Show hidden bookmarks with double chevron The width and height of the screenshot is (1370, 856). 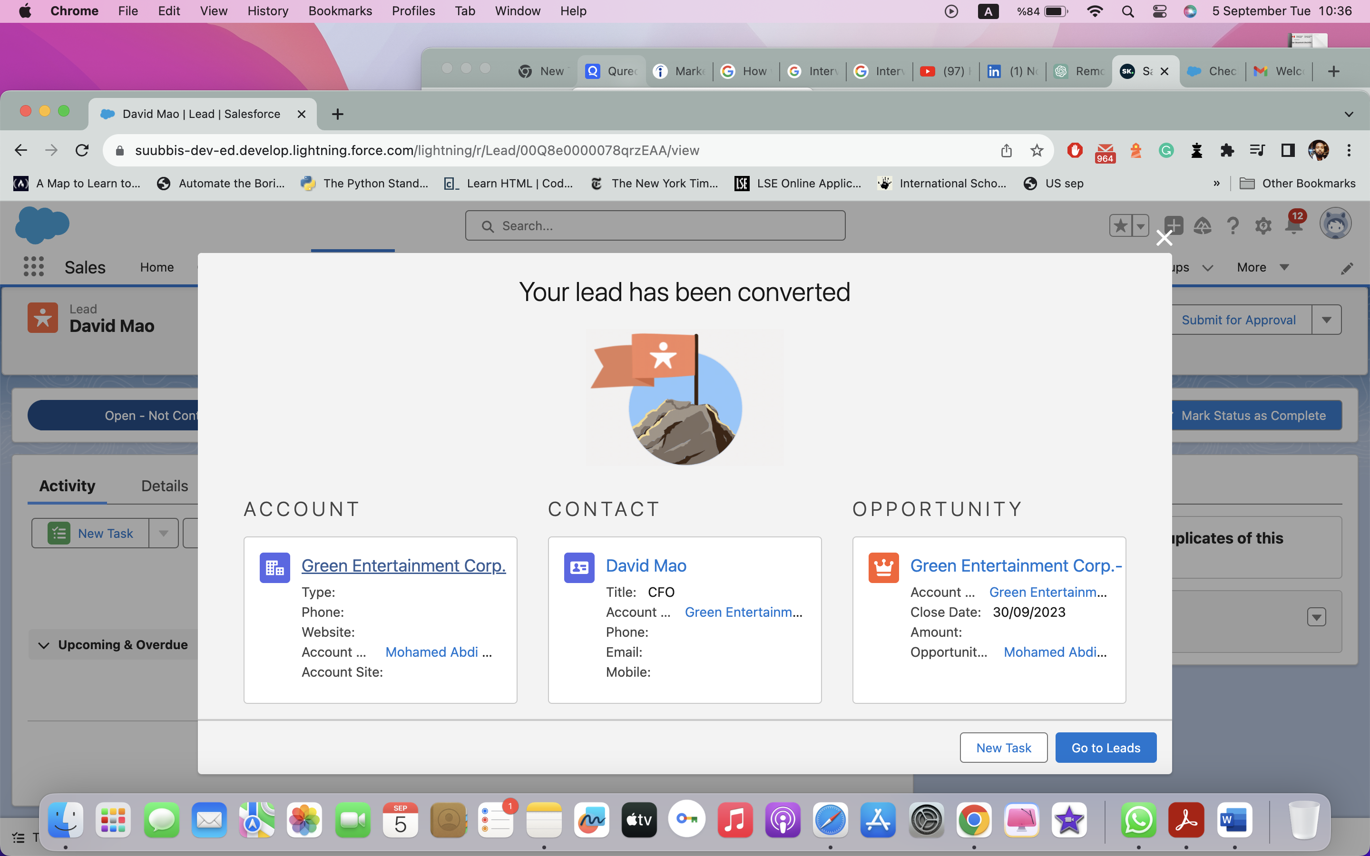[1216, 184]
